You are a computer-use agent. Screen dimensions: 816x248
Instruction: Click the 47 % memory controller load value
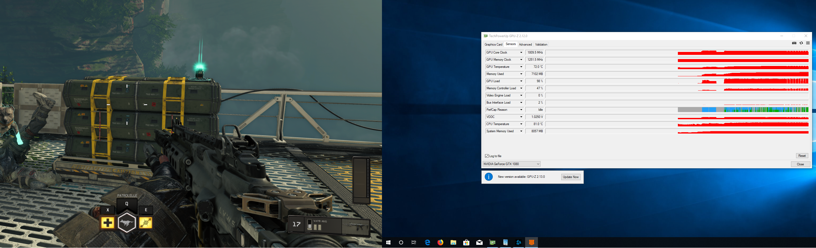click(535, 88)
